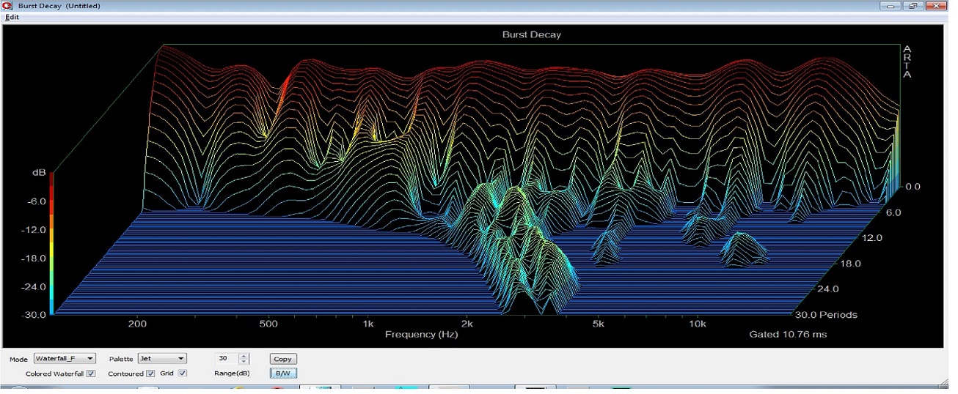This screenshot has width=958, height=394.
Task: Minimize the Burst Decay window
Action: [x=892, y=6]
